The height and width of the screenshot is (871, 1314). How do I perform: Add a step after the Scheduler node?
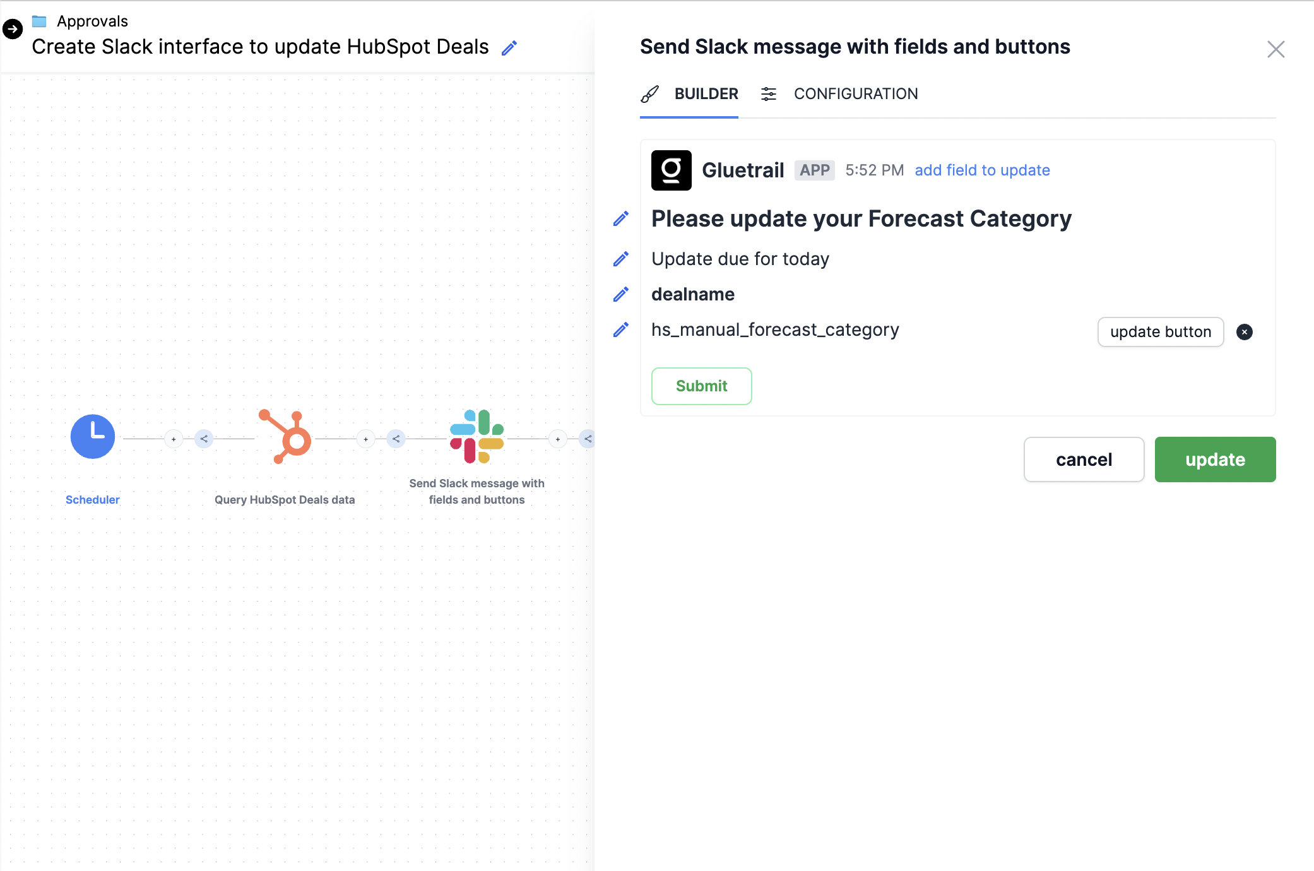174,439
